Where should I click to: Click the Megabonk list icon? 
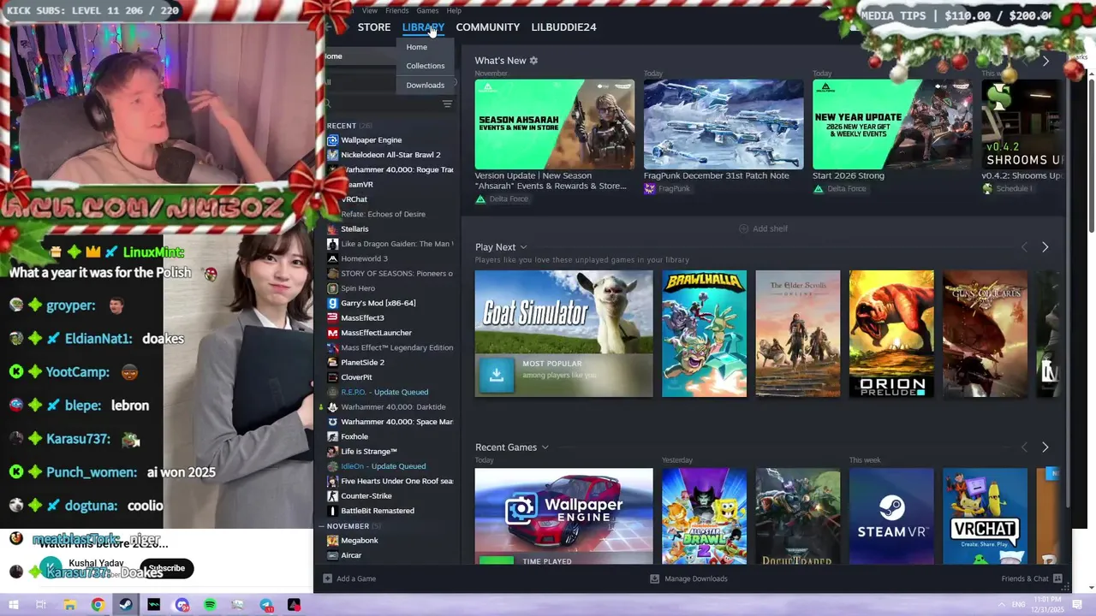pyautogui.click(x=332, y=541)
